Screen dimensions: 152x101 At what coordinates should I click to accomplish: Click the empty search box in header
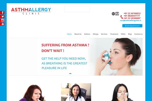coord(77,9)
